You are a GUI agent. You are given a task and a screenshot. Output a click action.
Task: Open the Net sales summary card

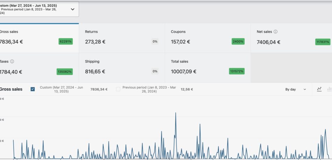(291, 38)
